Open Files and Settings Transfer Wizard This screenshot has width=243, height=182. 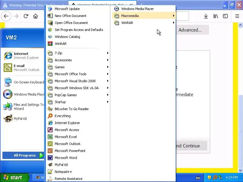(x=23, y=106)
